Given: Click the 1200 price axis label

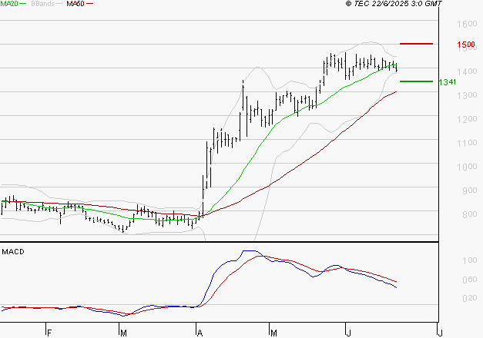Looking at the screenshot, I should point(467,119).
